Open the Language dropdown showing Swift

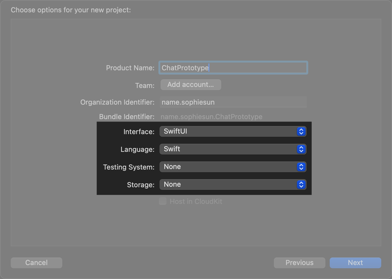[228, 149]
